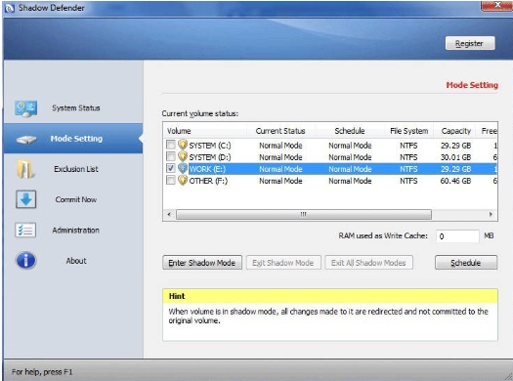This screenshot has width=513, height=381.
Task: Click the System Status monitor icon
Action: (25, 108)
